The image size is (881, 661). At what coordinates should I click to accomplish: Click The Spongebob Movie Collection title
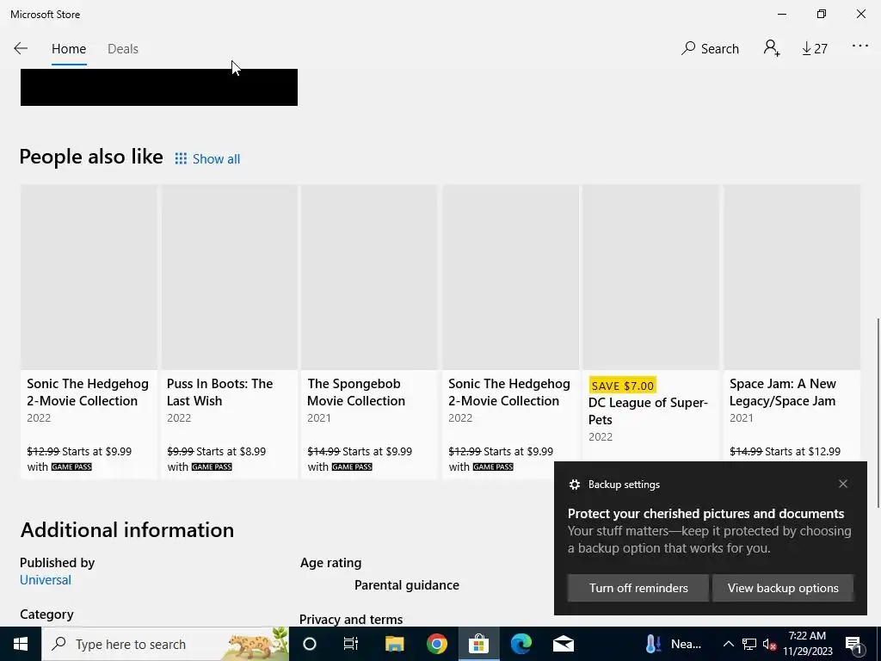(356, 392)
